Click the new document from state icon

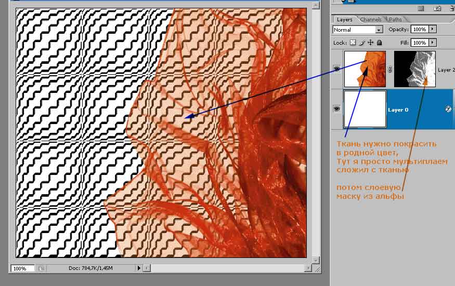421,8
